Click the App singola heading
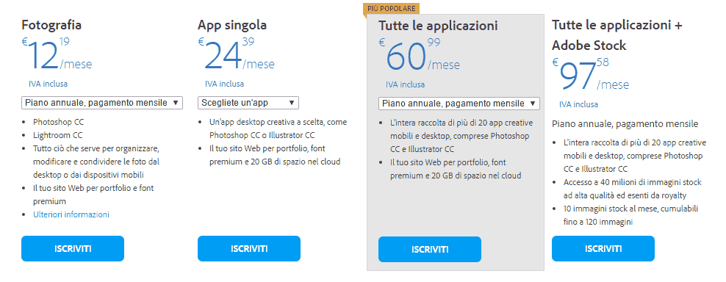 pos(232,24)
